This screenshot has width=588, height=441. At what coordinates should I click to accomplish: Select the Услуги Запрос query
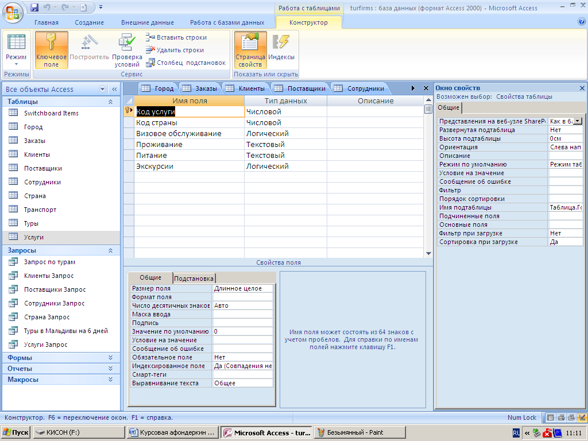tap(61, 345)
